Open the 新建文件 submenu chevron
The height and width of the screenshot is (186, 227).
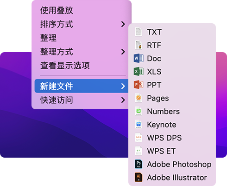(x=123, y=86)
